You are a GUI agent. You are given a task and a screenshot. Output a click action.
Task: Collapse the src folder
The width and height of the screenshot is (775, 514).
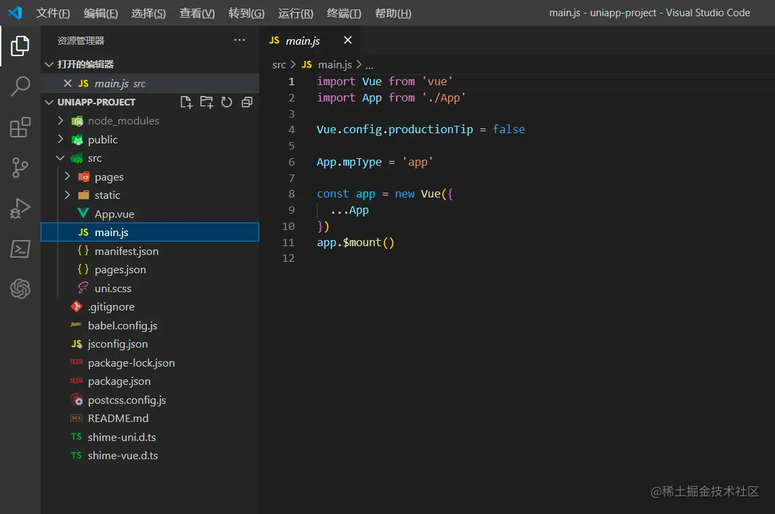point(60,158)
